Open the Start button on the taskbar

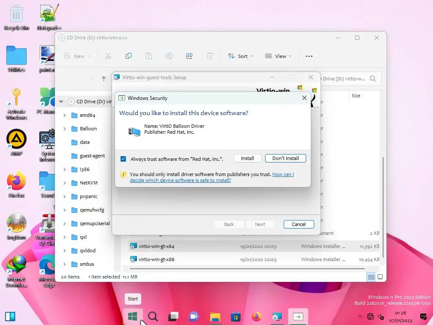132,317
